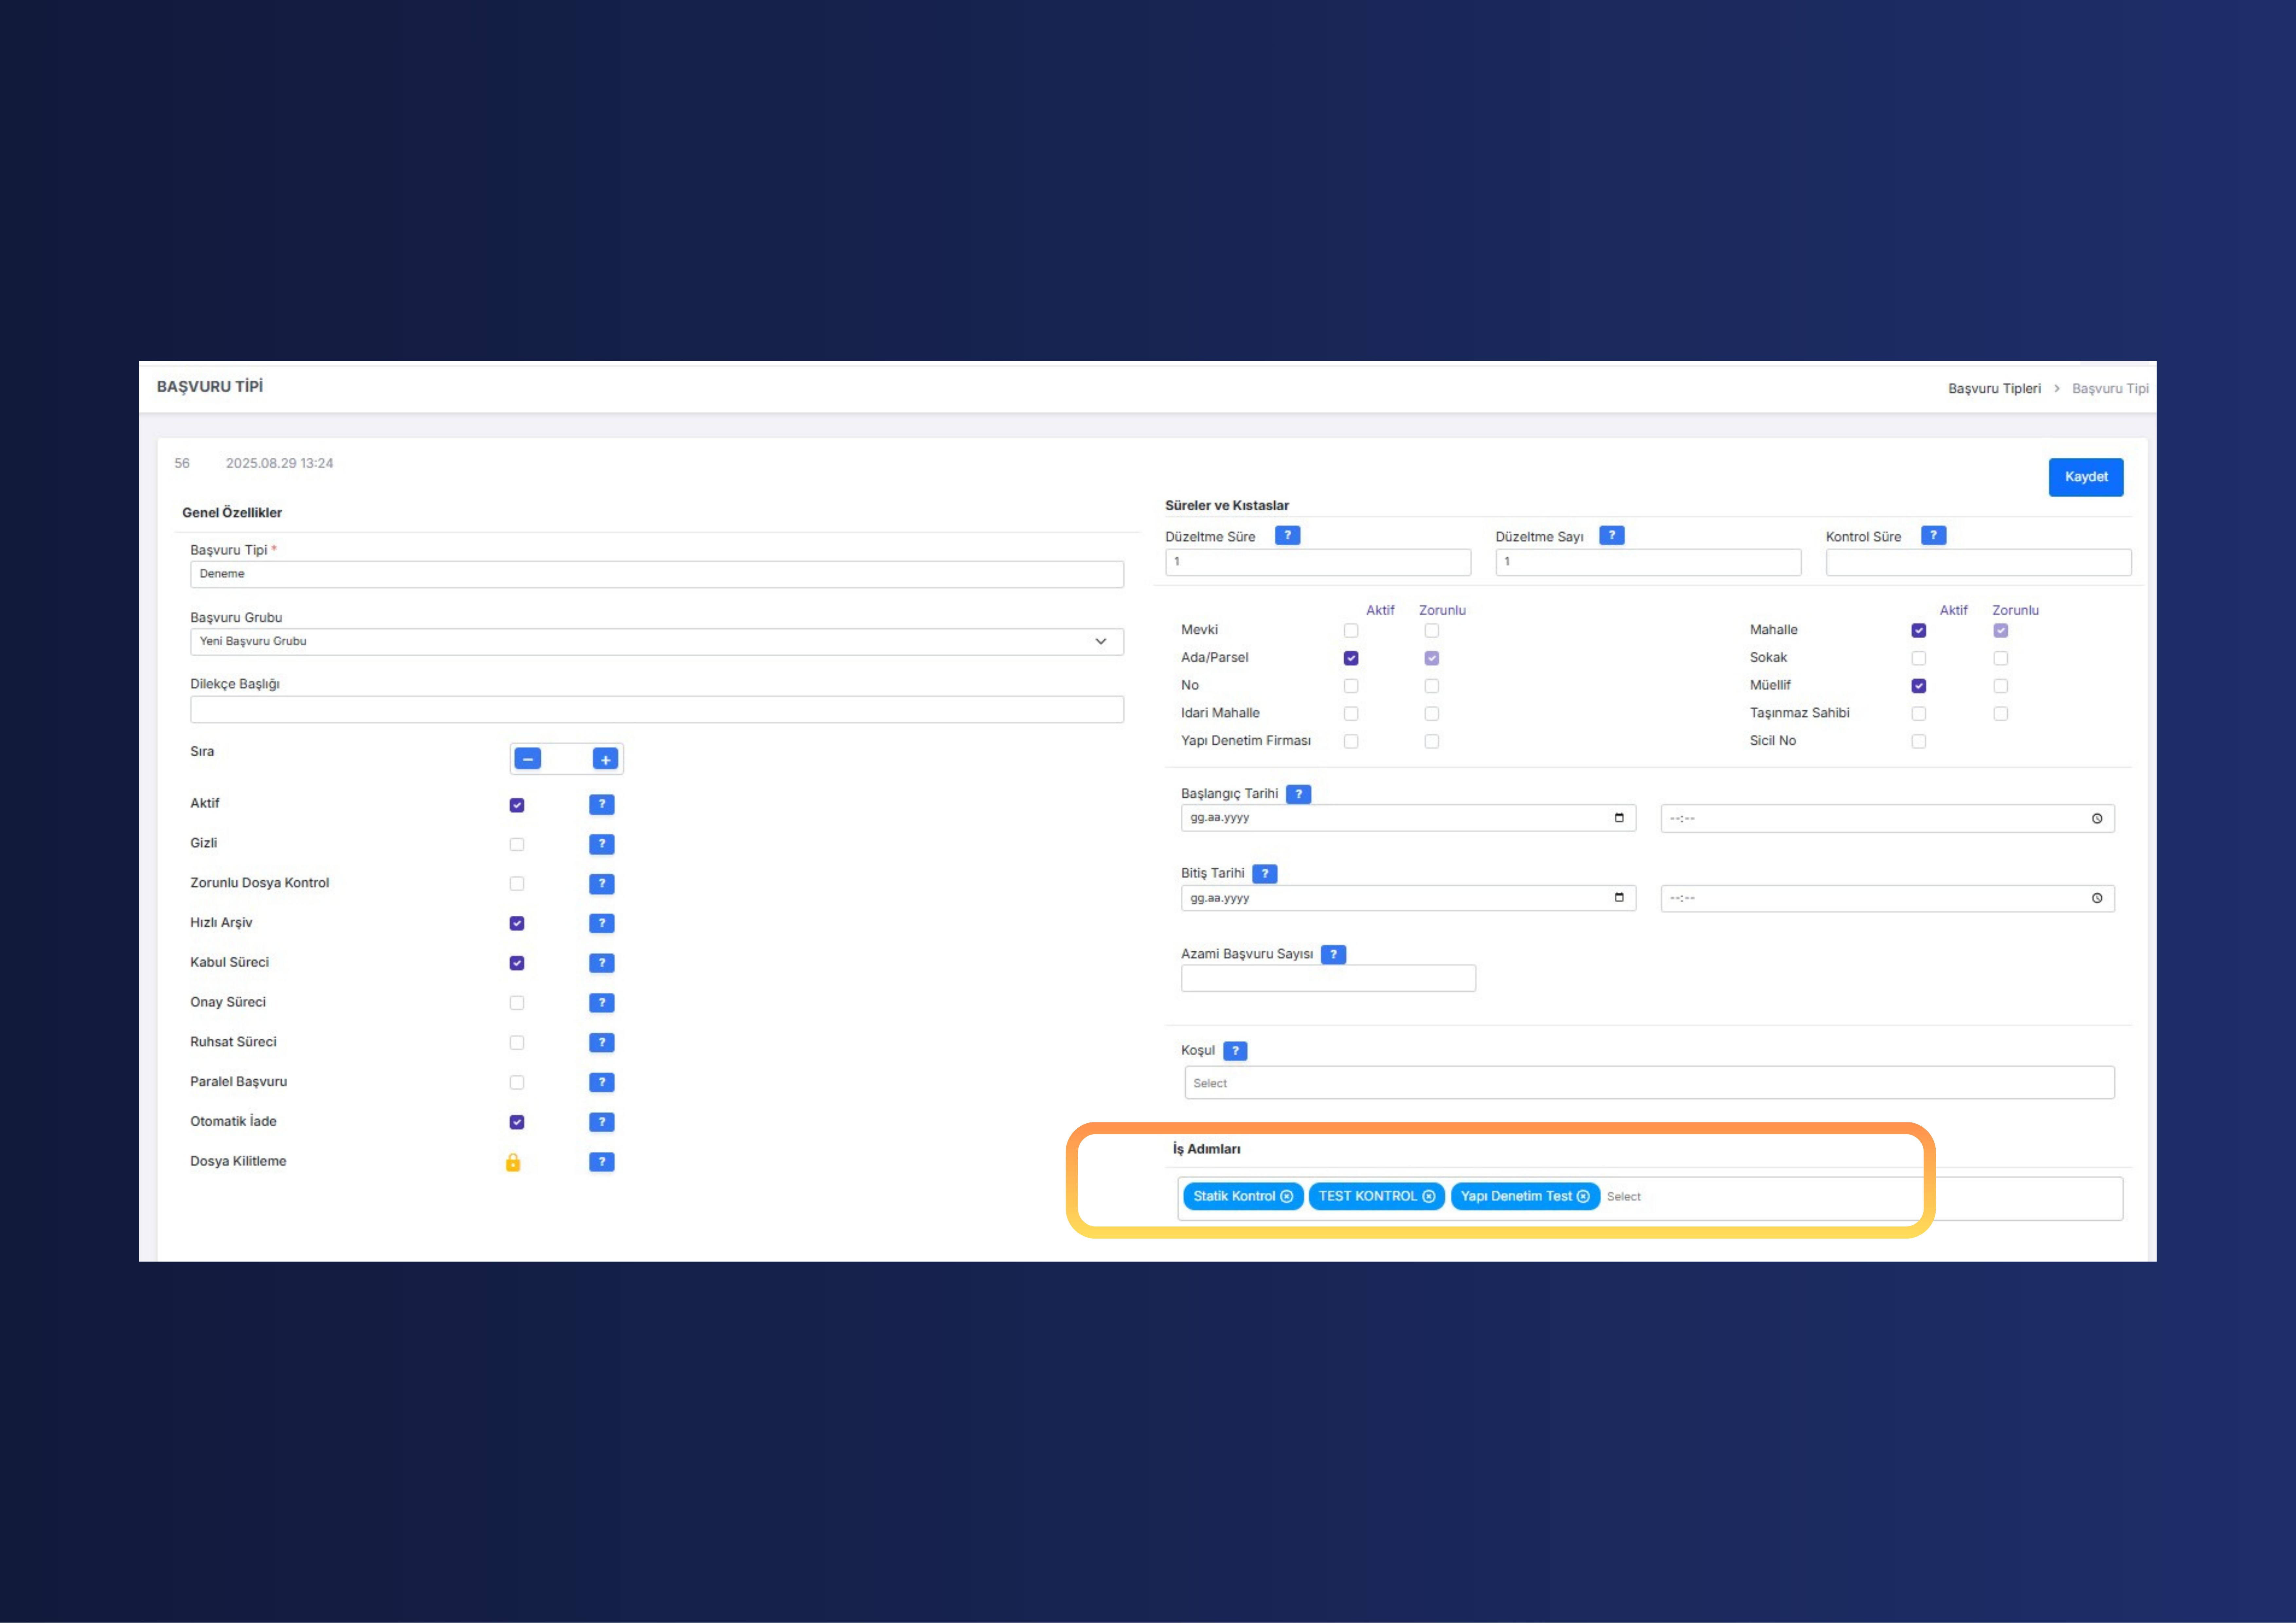Uncheck the Ada/Parsel Aktif checkbox
This screenshot has height=1623, width=2296.
pos(1351,658)
